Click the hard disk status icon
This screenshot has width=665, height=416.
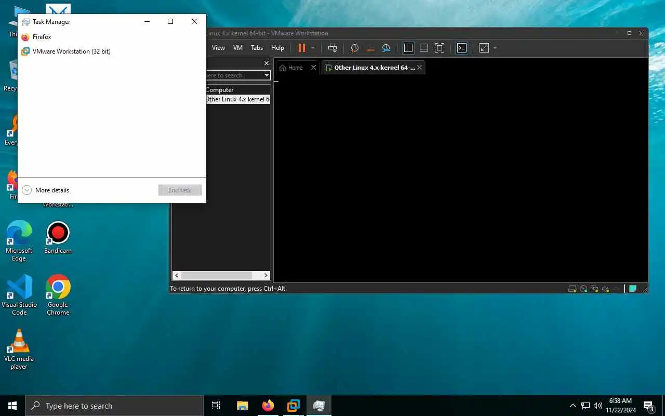(572, 289)
